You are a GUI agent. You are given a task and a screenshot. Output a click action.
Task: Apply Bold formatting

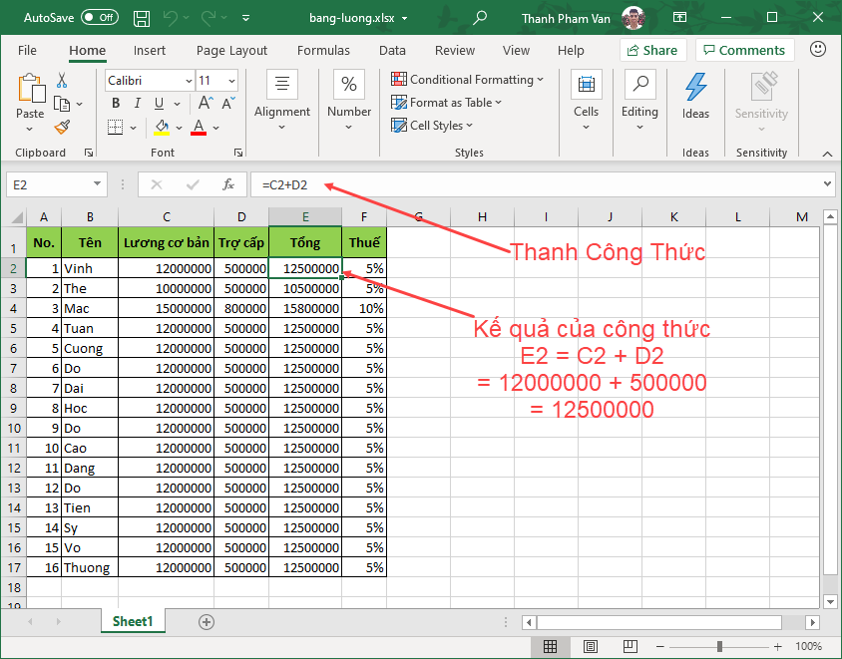(x=116, y=103)
